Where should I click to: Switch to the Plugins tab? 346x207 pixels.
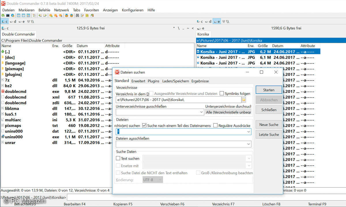pos(154,81)
